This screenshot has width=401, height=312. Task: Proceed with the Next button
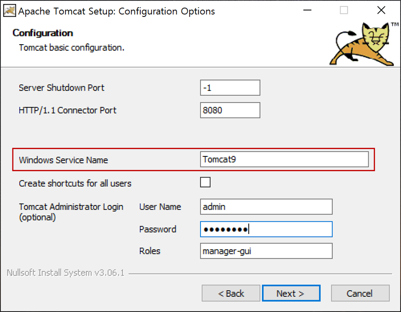coord(291,293)
